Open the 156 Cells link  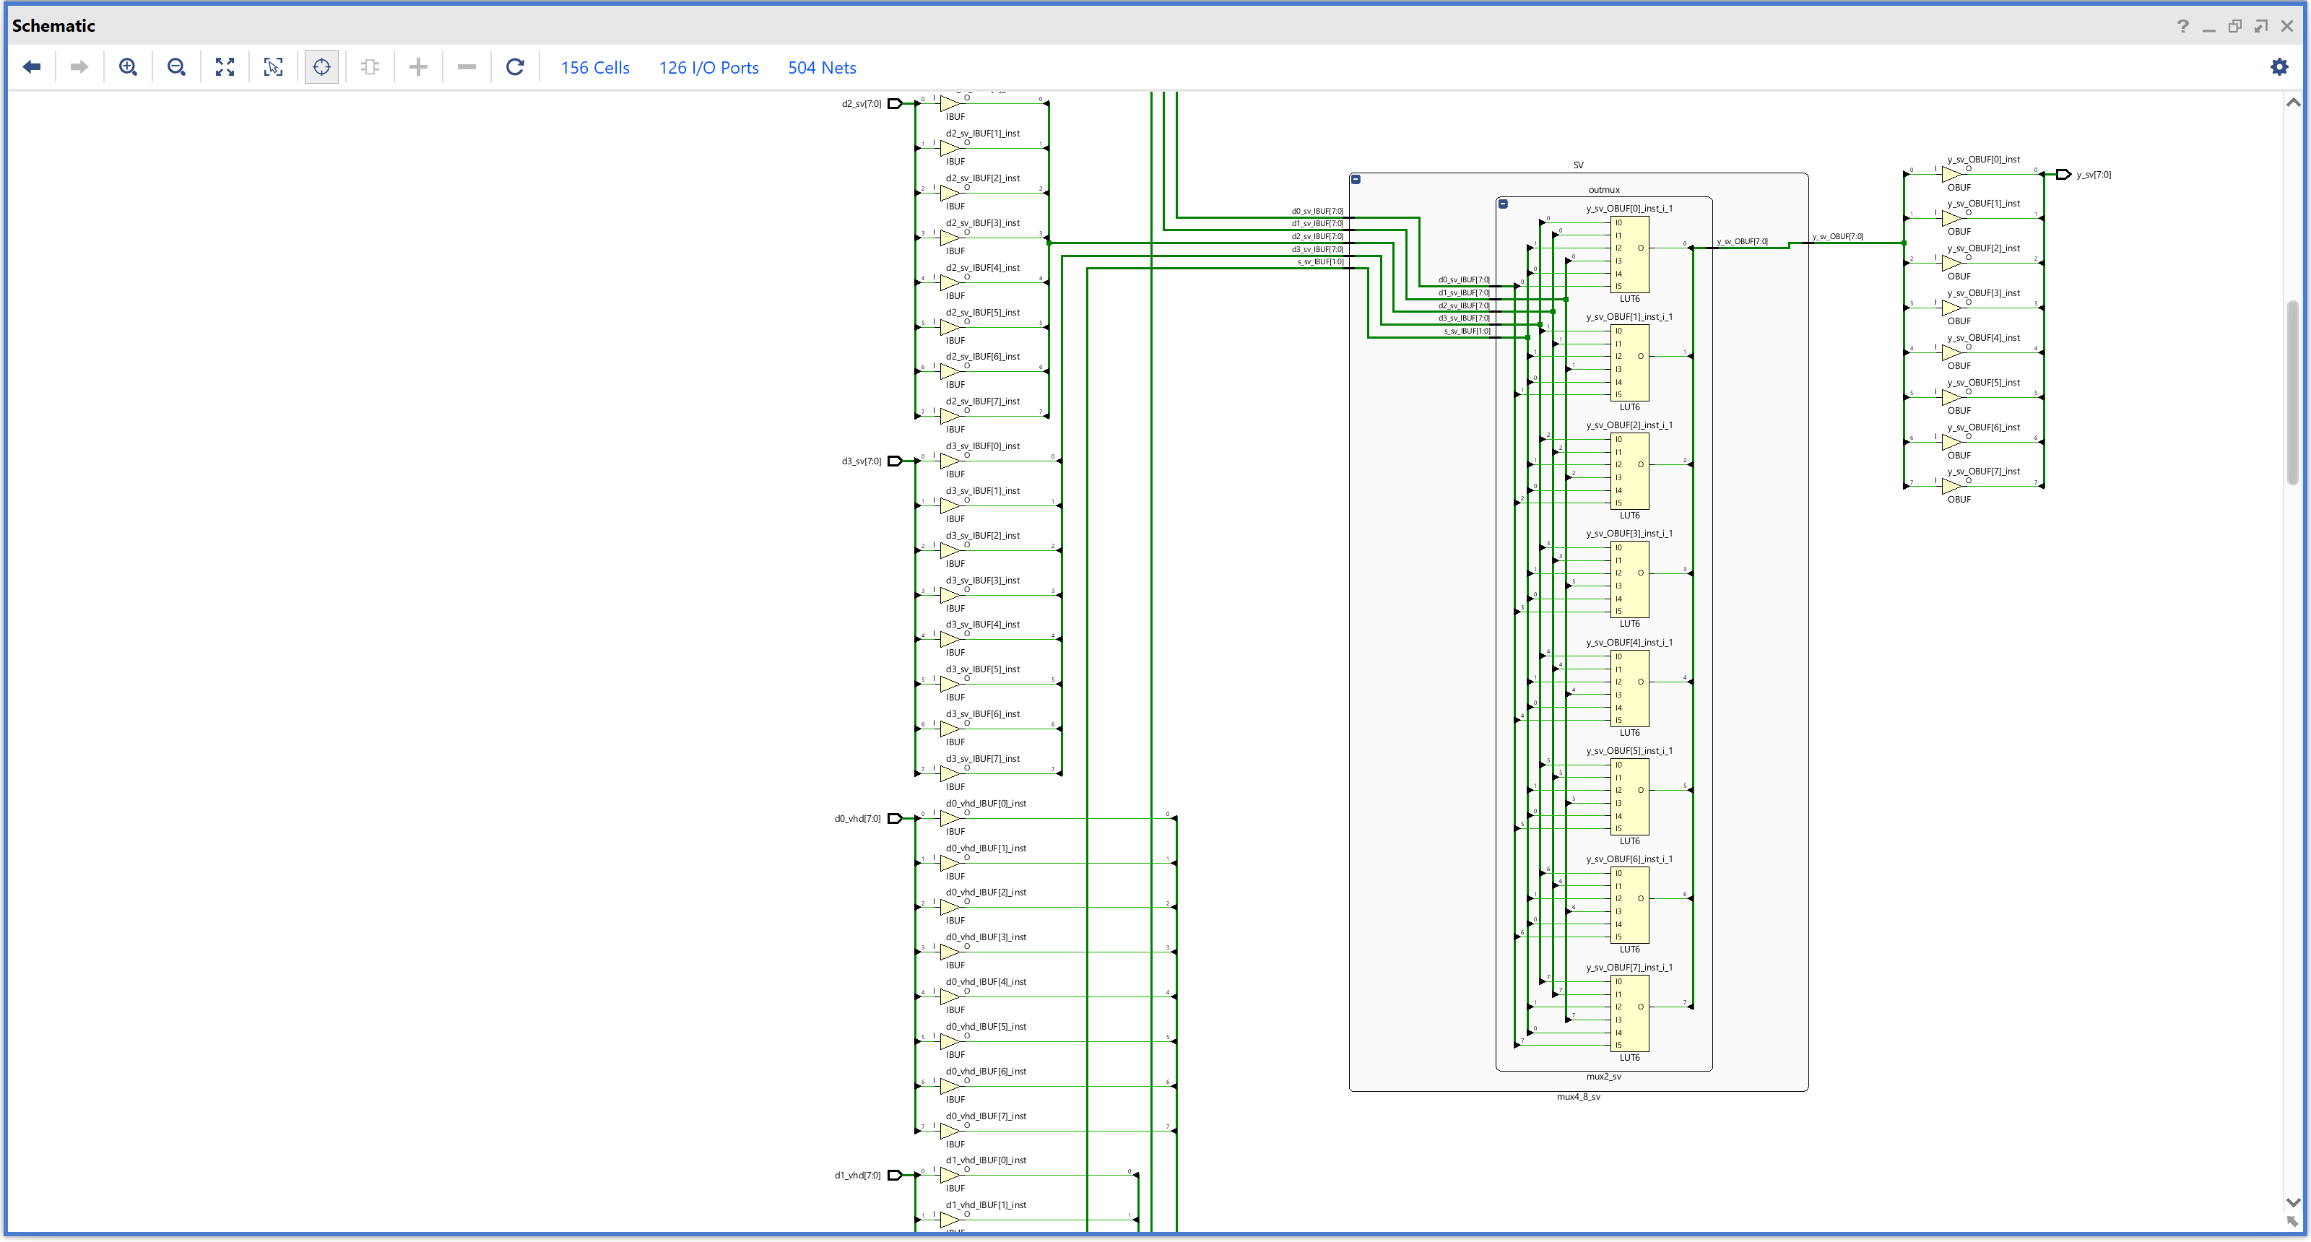tap(595, 68)
